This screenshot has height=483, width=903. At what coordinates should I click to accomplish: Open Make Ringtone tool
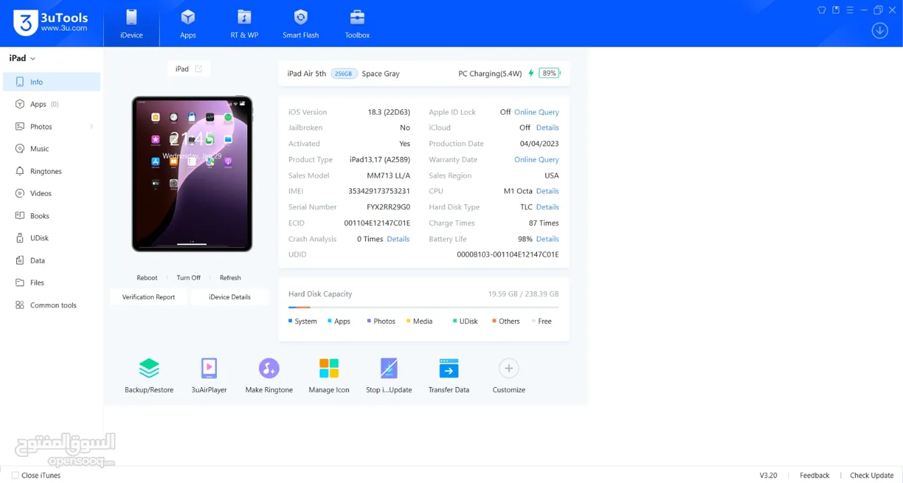tap(269, 375)
